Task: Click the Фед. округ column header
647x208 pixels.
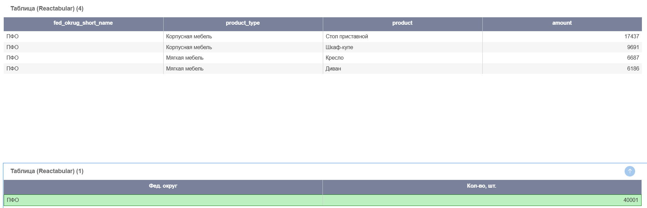Action: coord(163,186)
